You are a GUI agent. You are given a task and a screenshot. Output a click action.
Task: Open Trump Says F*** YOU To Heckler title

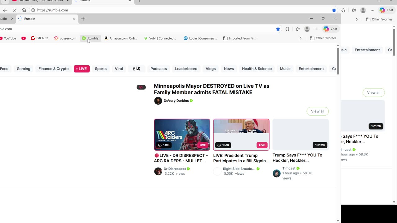pyautogui.click(x=297, y=158)
